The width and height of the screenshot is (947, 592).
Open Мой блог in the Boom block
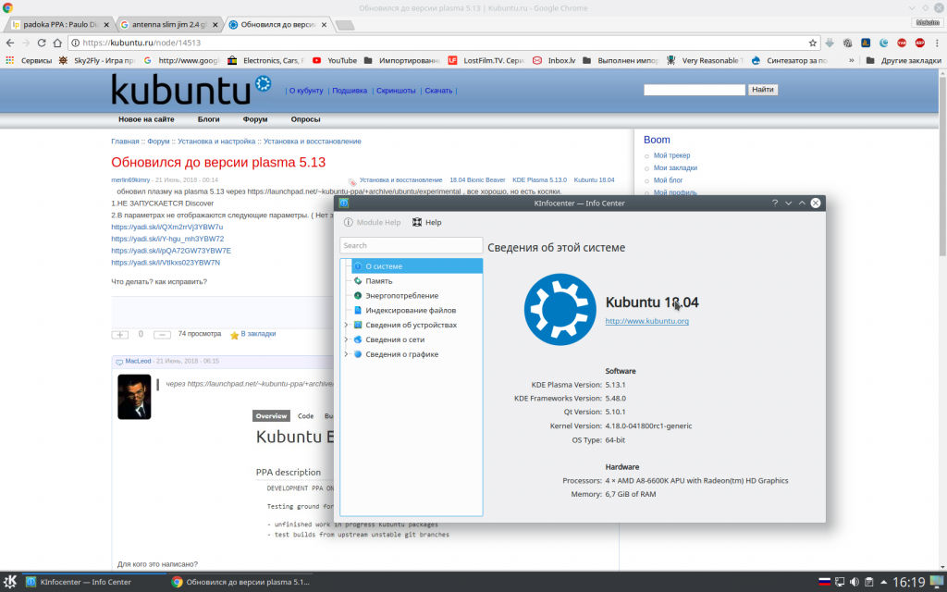(x=668, y=180)
